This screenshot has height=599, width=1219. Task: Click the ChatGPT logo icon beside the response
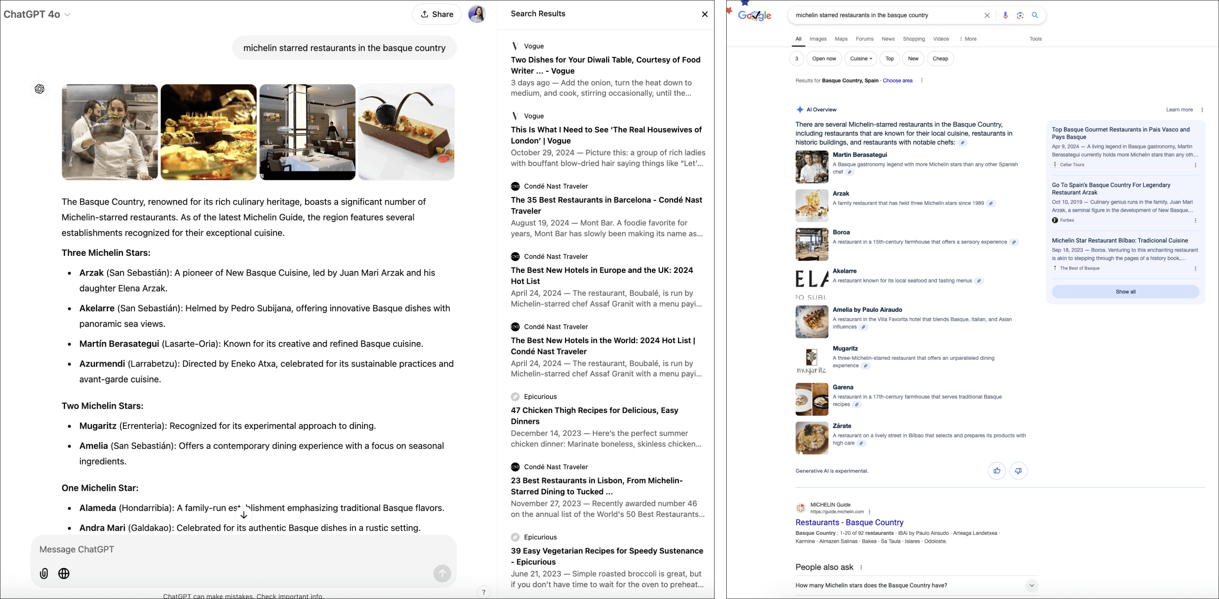40,89
